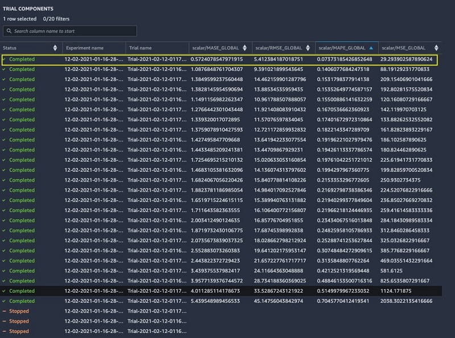Screen dimensions: 455x338
Task: Click MAPE cell 0.7045770412419341
Action: (343, 301)
